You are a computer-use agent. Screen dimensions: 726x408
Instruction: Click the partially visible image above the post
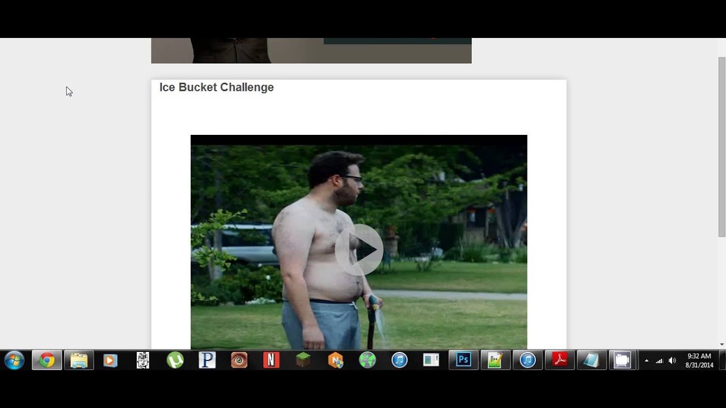tap(311, 50)
